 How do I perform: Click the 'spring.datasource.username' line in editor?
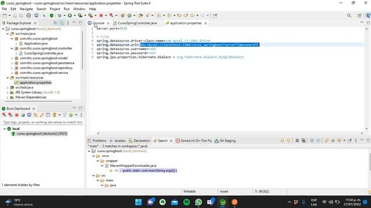point(126,49)
